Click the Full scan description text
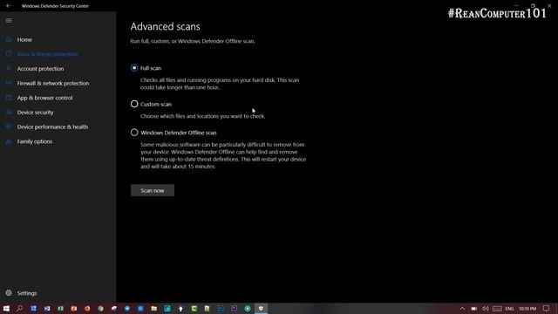The image size is (558, 314). (220, 84)
